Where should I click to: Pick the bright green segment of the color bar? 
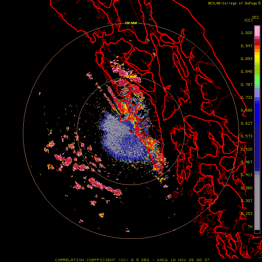[x=257, y=79]
